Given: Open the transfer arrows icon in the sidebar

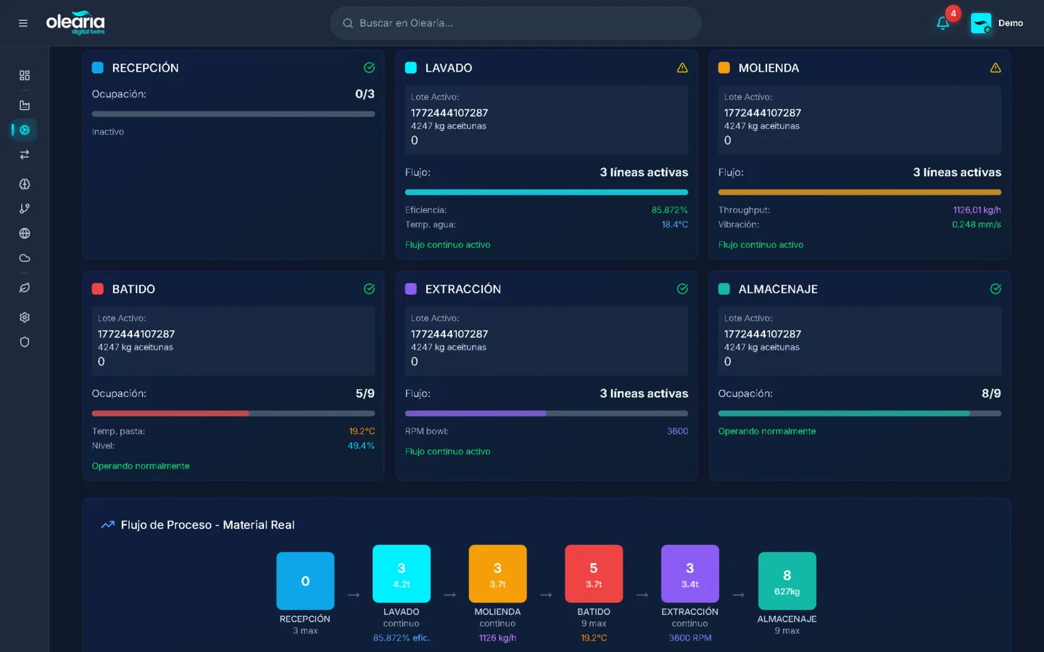Looking at the screenshot, I should click(x=24, y=154).
